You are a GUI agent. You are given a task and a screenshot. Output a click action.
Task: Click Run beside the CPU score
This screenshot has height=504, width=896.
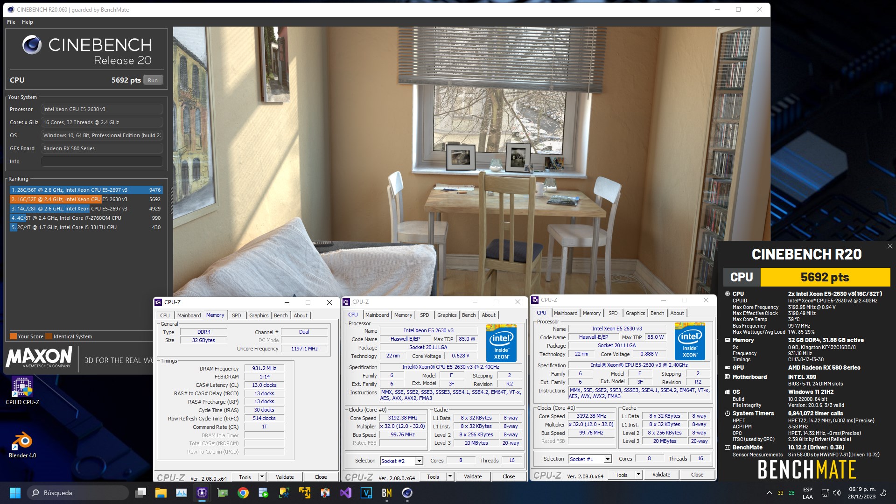coord(153,80)
